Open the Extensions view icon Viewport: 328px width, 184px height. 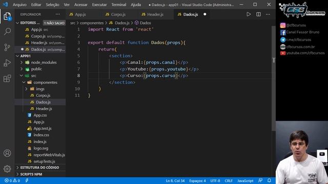[7, 78]
